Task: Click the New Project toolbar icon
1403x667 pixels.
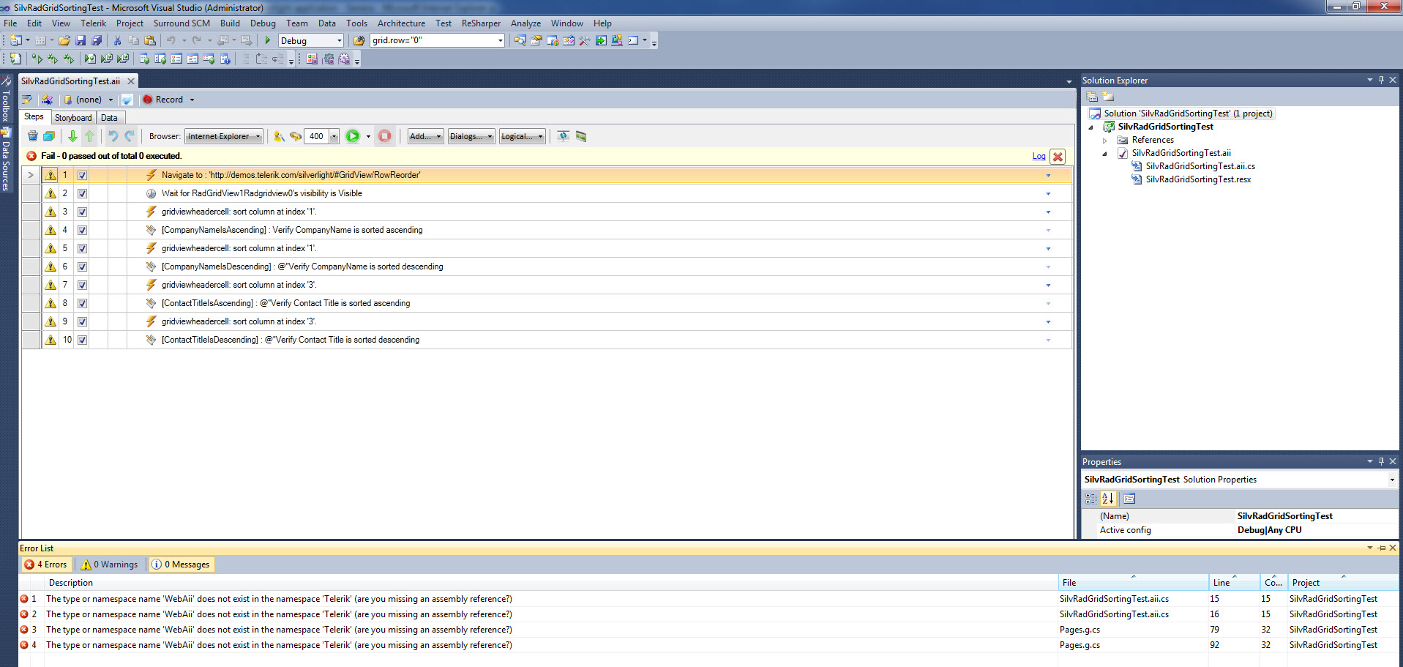Action: tap(15, 41)
